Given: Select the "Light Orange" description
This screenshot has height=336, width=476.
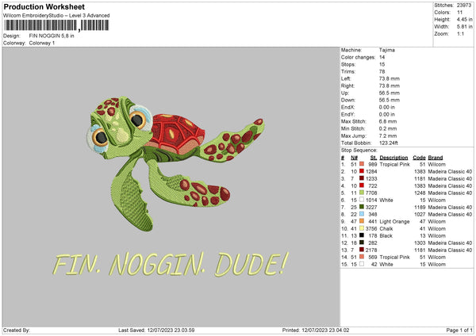Looking at the screenshot, I should [x=394, y=222].
